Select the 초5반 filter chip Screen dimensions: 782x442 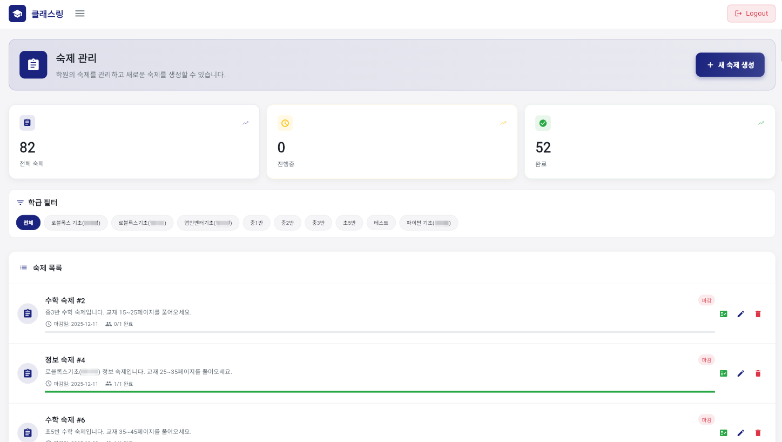tap(349, 223)
